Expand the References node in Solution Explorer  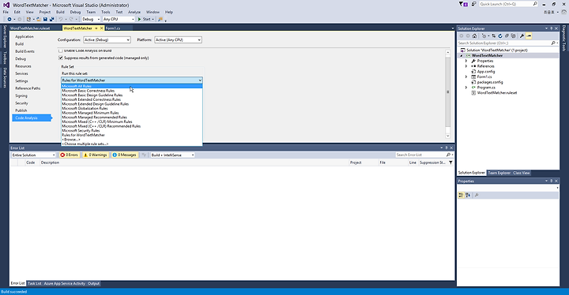pyautogui.click(x=466, y=66)
